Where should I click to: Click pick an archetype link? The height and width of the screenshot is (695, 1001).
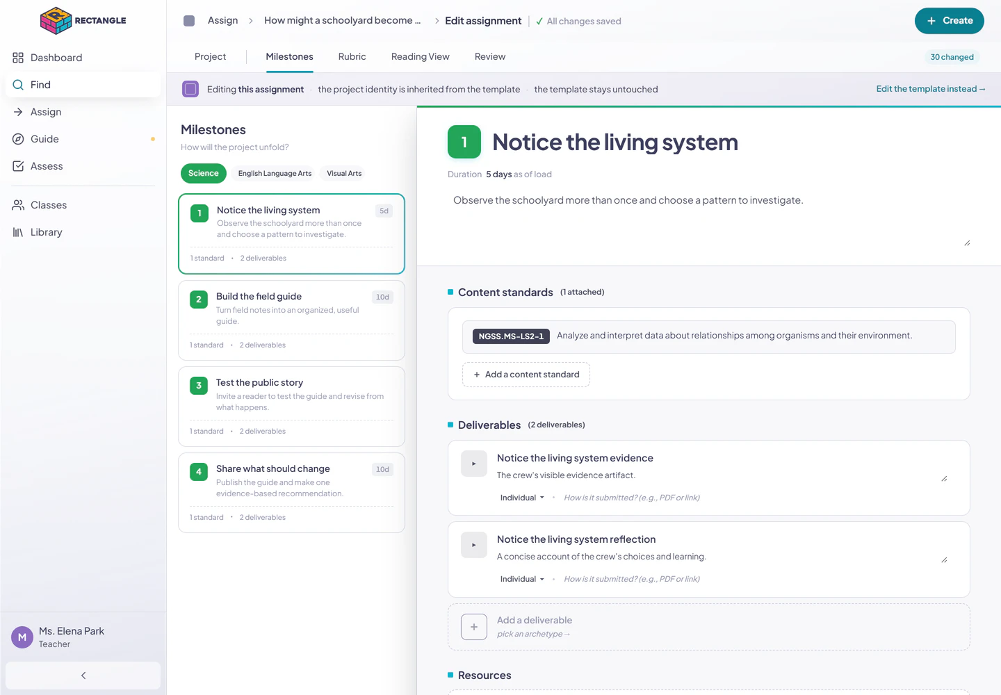point(533,634)
